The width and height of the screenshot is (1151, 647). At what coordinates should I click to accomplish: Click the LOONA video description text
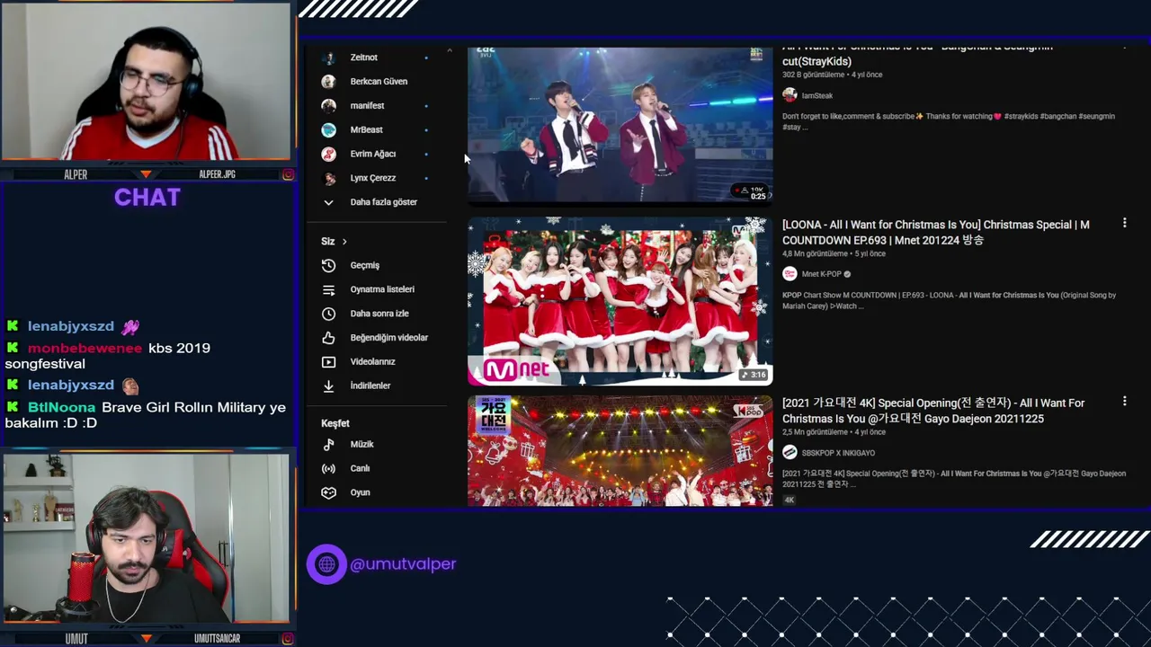click(949, 300)
